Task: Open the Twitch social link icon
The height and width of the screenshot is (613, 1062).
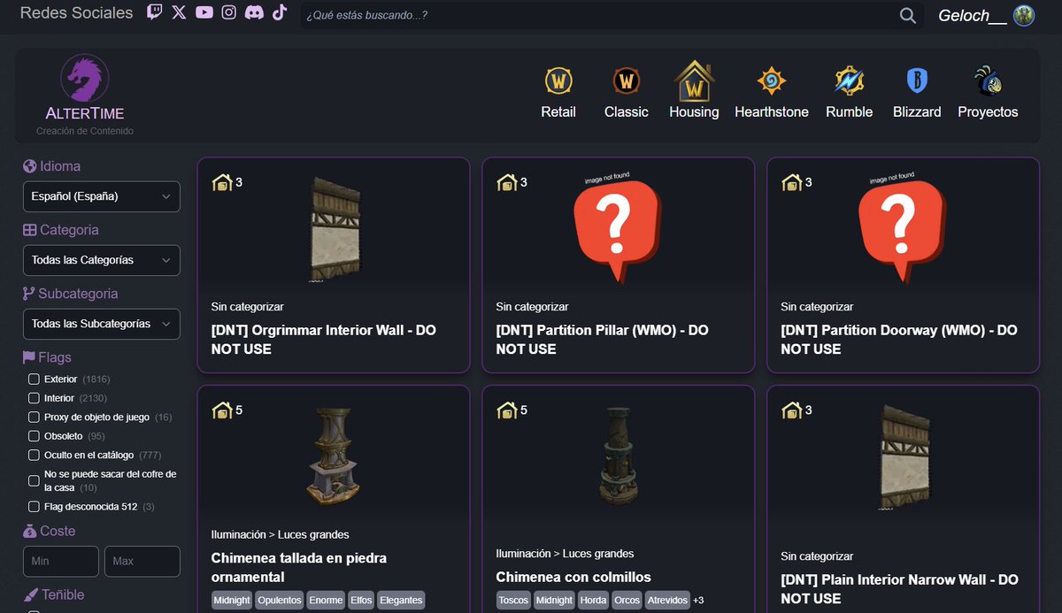Action: point(155,12)
